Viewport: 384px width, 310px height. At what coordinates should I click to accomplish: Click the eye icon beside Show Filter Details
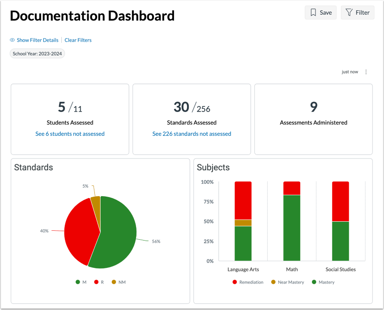12,40
